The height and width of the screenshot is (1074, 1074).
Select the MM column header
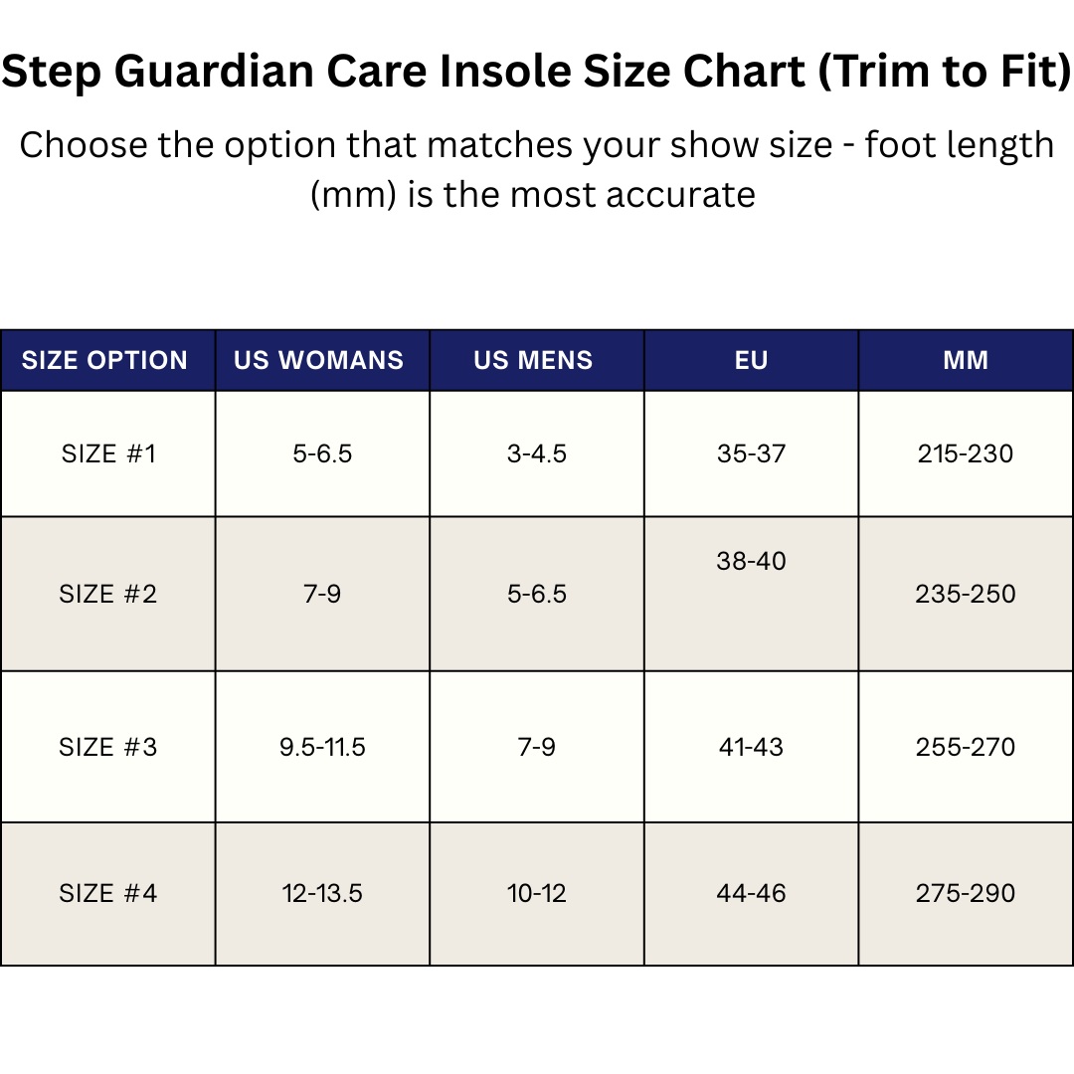[x=966, y=360]
